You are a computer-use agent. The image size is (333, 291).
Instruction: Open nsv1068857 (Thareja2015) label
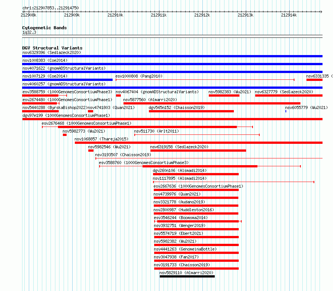(101, 139)
